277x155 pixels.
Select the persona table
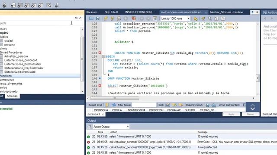(10, 45)
